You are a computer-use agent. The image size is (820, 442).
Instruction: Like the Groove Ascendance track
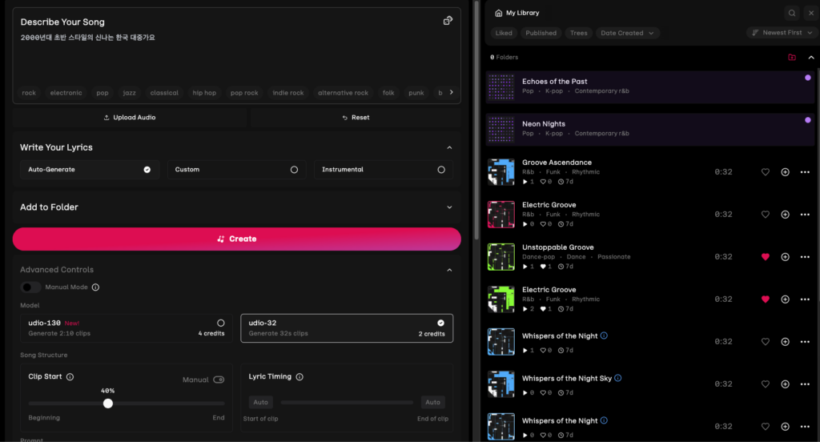(765, 172)
